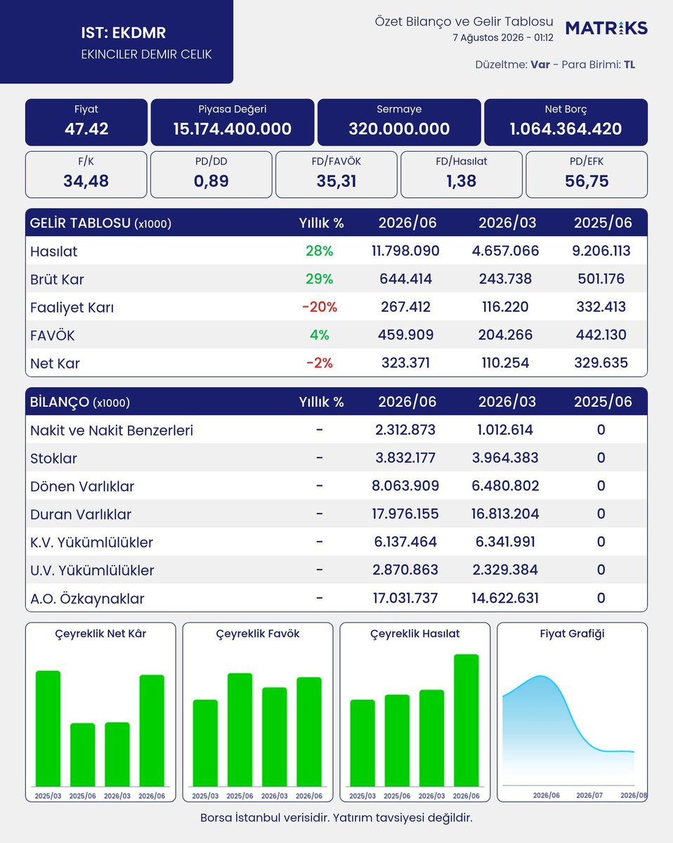Click the Düzeltme: Var label

(x=513, y=64)
